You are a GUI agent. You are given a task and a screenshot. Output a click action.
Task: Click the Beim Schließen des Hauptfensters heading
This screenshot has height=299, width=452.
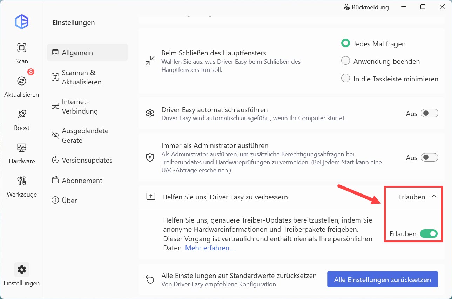[x=214, y=53]
